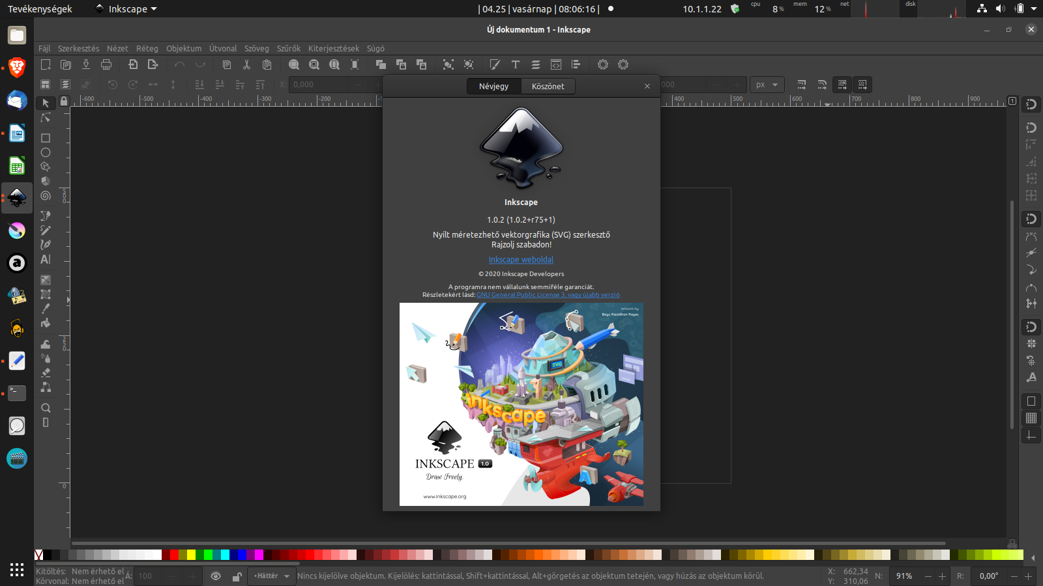Image resolution: width=1043 pixels, height=586 pixels.
Task: Pick the magenta swatch in the palette
Action: (x=259, y=555)
